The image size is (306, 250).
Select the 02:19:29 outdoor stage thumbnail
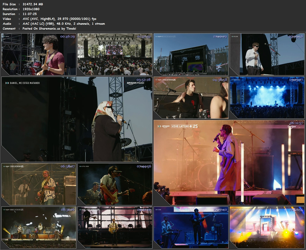point(191,54)
